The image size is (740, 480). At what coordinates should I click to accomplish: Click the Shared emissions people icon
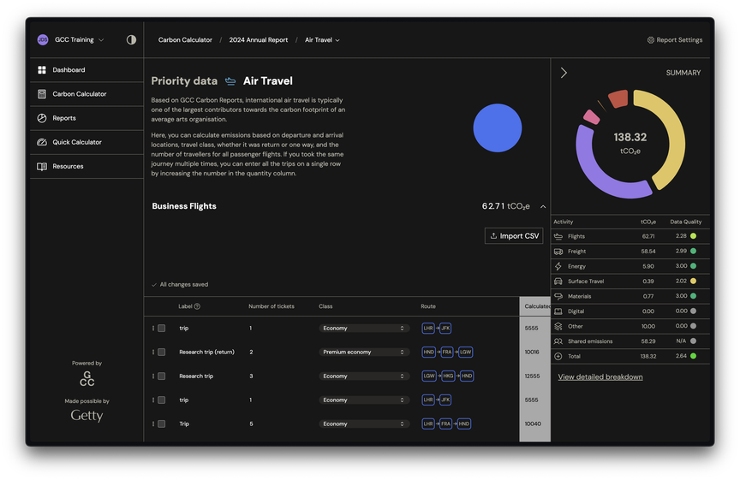click(558, 341)
